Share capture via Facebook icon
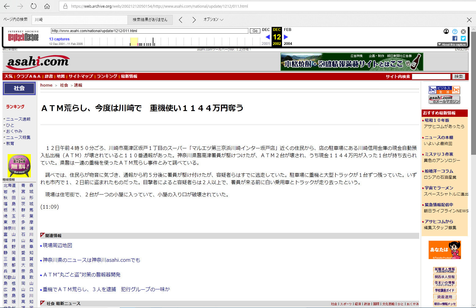476x308 pixels. coord(455,38)
